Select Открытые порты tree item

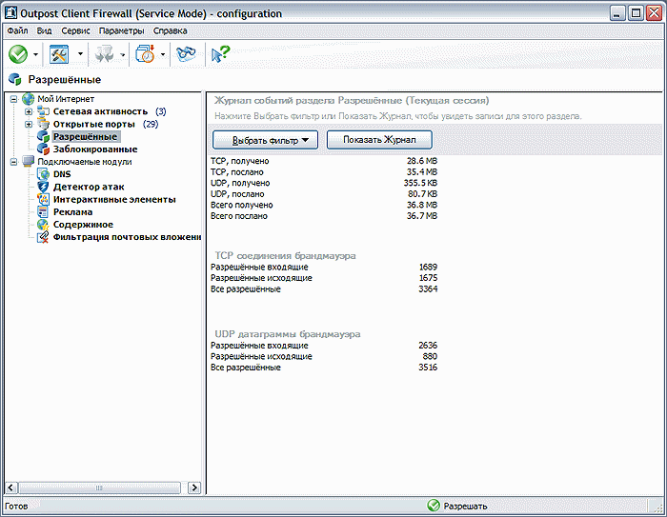point(93,124)
